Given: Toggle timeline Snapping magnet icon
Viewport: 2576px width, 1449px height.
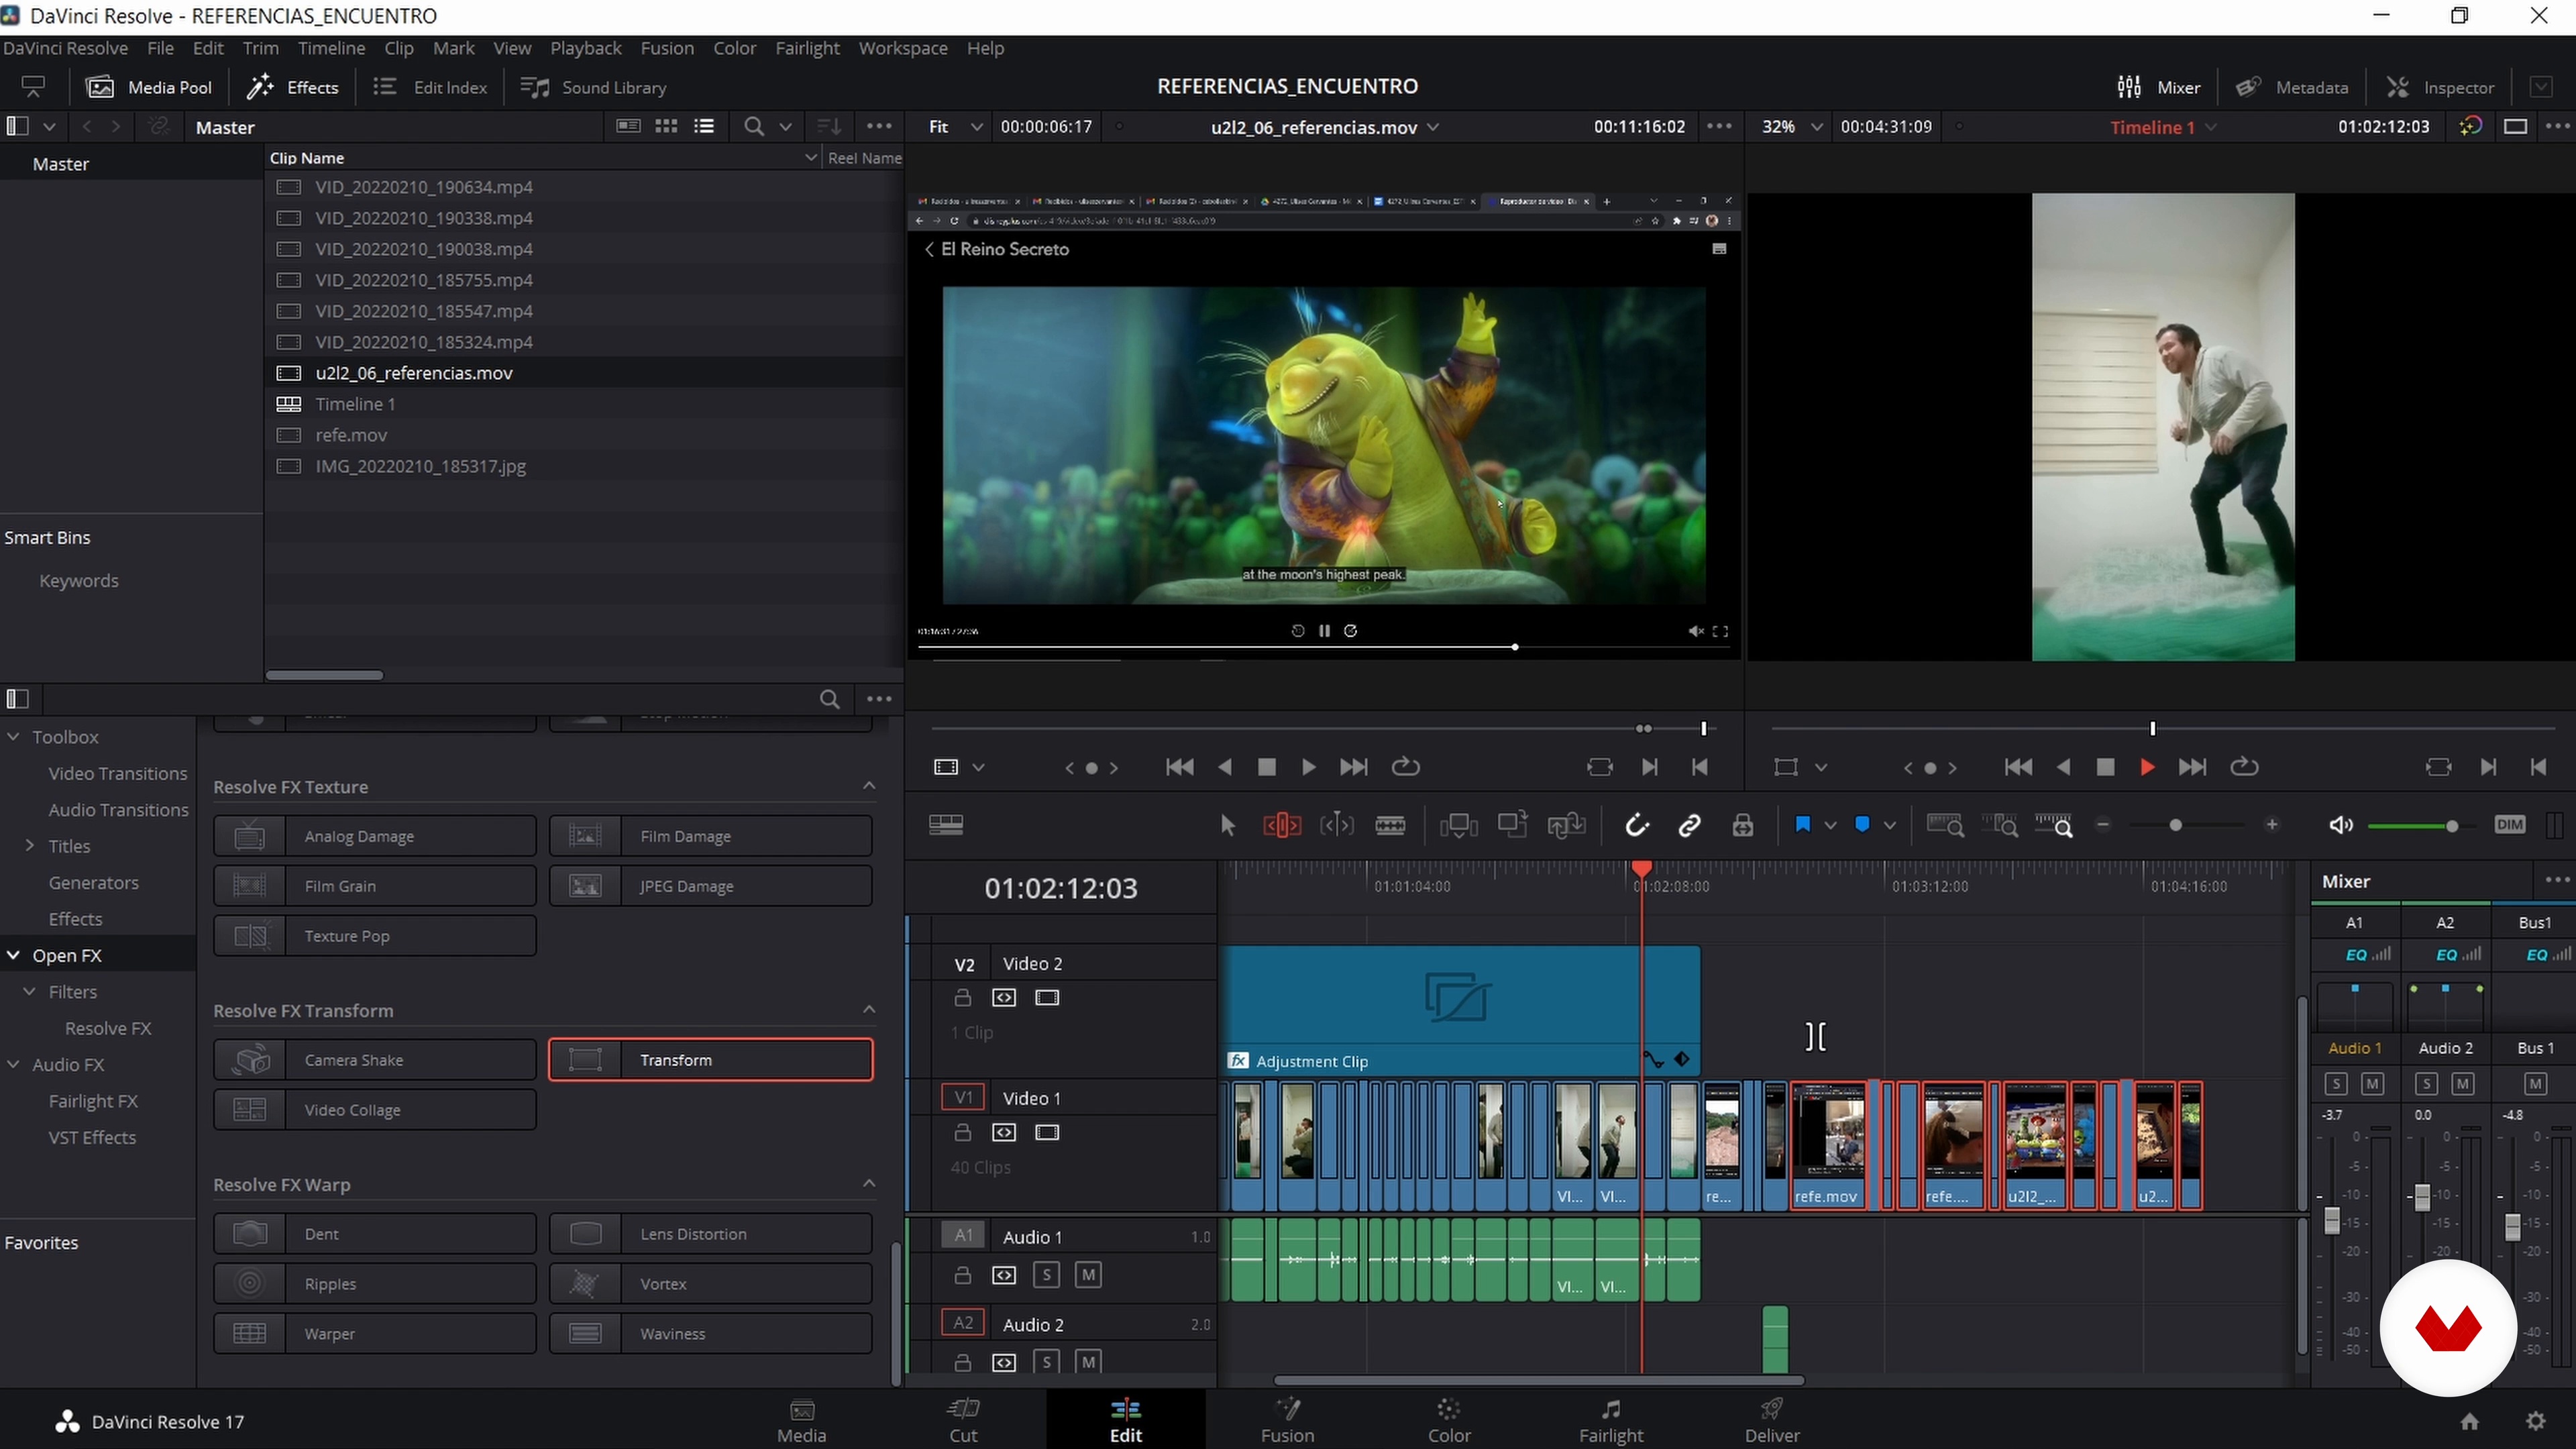Looking at the screenshot, I should [x=1636, y=825].
